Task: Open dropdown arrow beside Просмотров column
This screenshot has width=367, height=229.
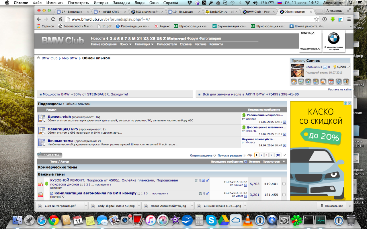Action: click(x=284, y=162)
